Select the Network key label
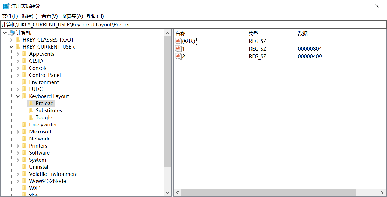387x197 pixels. 39,139
